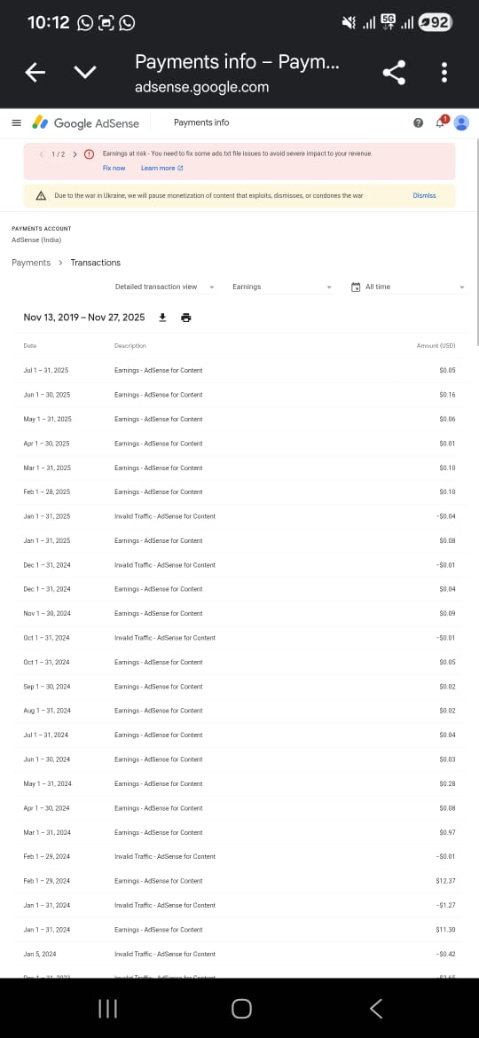
Task: Tap Android recent apps button
Action: (108, 1008)
